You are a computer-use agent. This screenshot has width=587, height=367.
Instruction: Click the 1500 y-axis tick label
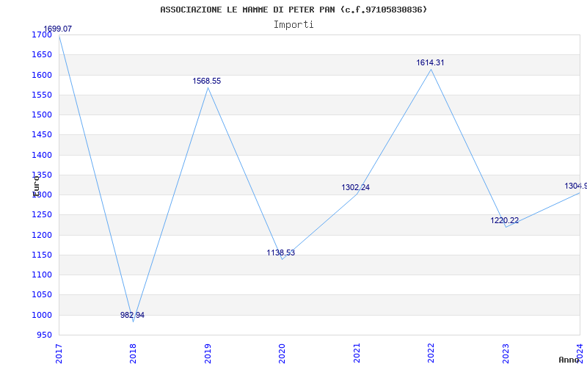point(42,115)
